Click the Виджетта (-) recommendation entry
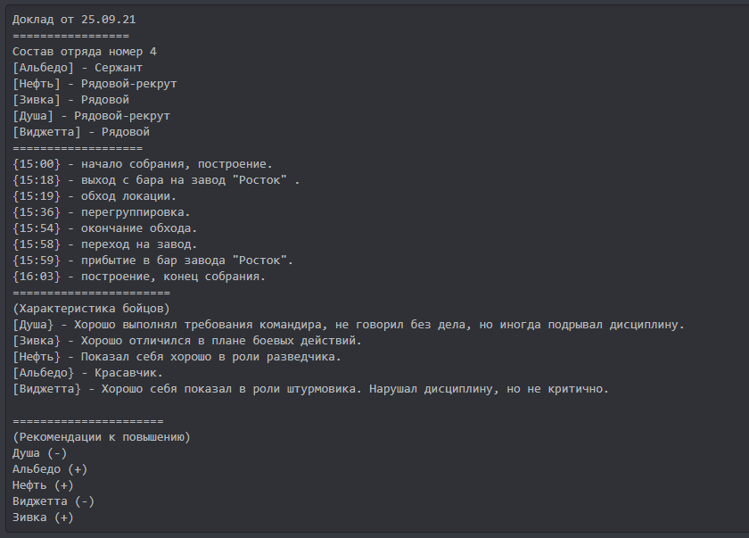 [x=53, y=501]
